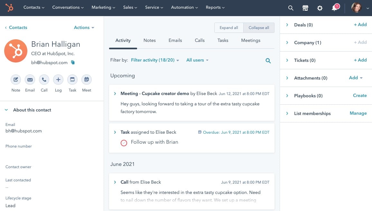Create a new playbook

(360, 96)
